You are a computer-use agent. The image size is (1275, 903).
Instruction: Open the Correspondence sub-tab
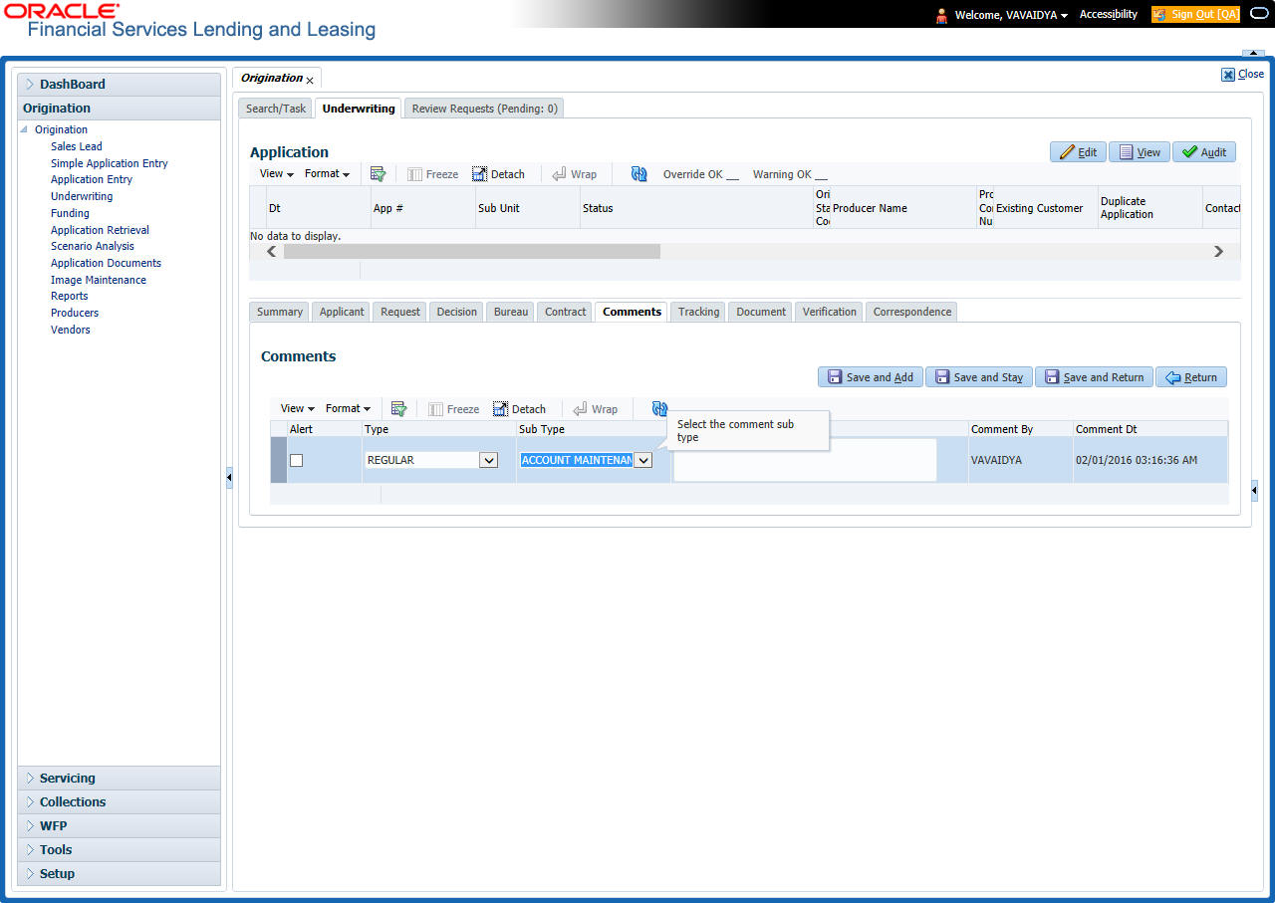click(911, 312)
